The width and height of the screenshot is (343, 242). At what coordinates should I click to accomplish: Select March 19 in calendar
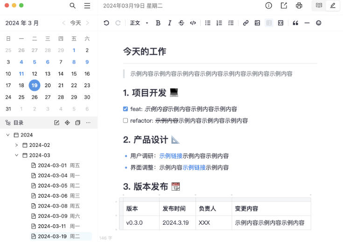click(x=35, y=85)
